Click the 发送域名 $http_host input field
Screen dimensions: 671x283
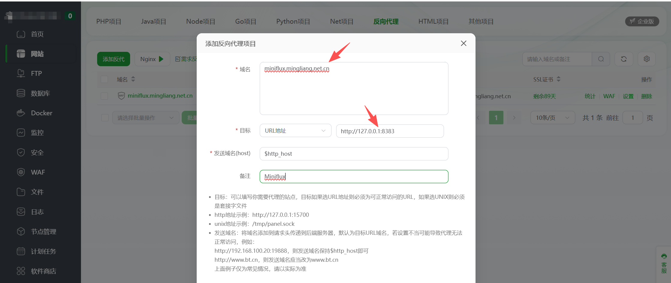coord(354,154)
